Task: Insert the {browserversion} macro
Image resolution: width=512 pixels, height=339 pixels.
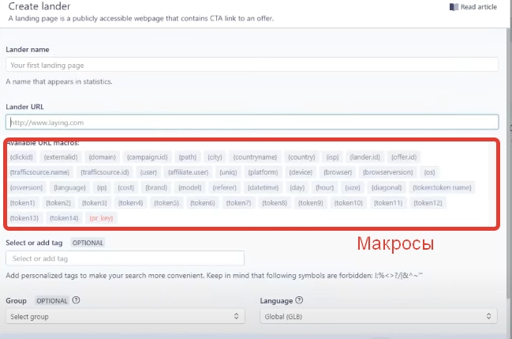Action: (387, 172)
